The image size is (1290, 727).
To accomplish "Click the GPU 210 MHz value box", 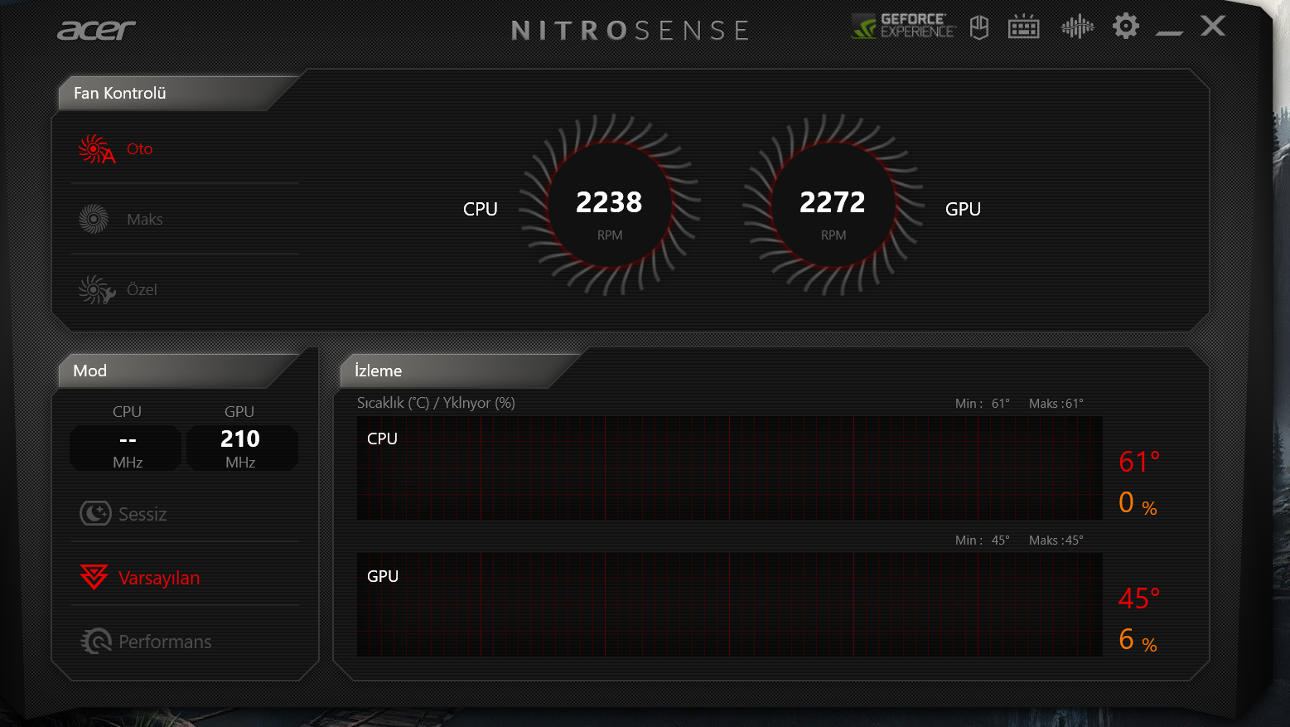I will 241,448.
